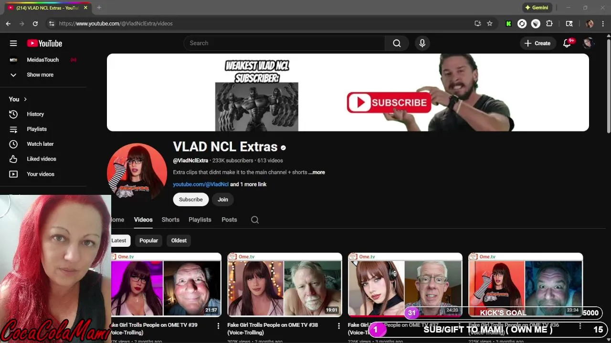The image size is (611, 343).
Task: Open the youtube.com/@VladNcl link
Action: pos(200,184)
